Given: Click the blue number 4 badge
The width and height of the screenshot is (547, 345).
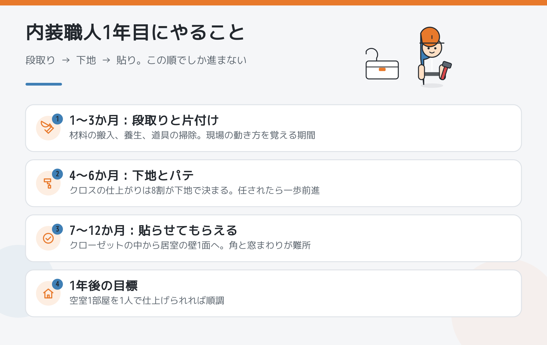Looking at the screenshot, I should 57,284.
